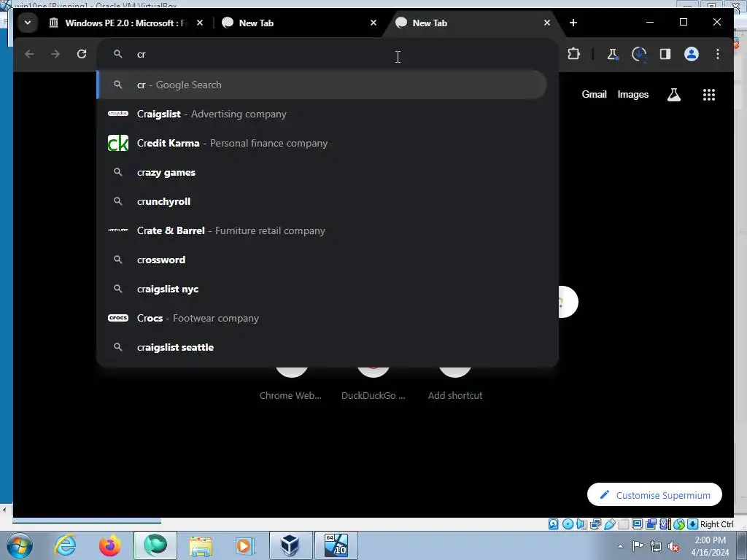Choose Credit Karma suggestion

322,144
